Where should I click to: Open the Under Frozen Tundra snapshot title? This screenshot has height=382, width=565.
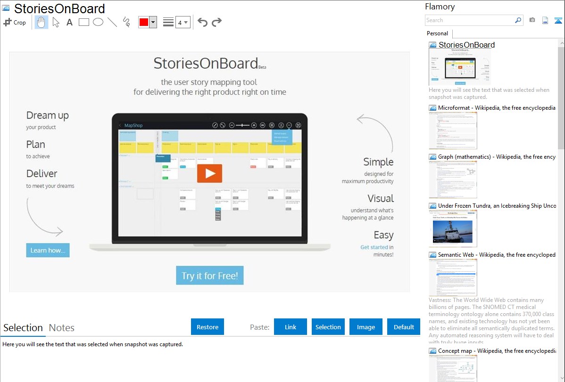click(497, 205)
